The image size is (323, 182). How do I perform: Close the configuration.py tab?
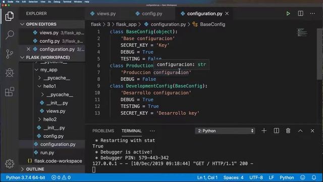pyautogui.click(x=227, y=14)
